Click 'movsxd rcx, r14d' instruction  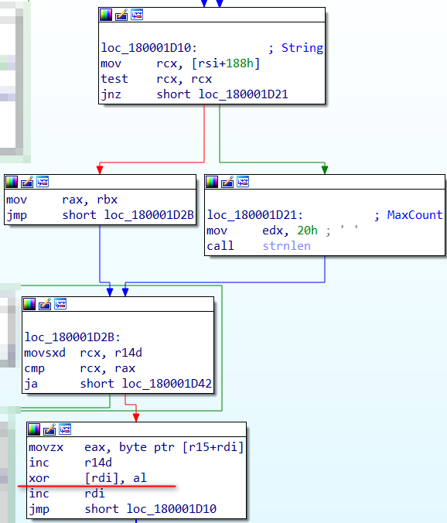click(83, 353)
